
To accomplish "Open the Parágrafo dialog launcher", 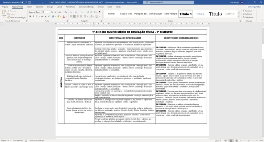I will tap(101, 21).
